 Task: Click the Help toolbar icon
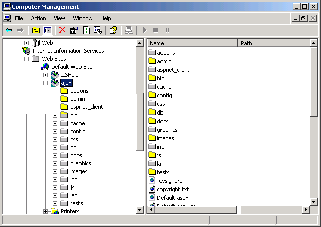point(113,30)
